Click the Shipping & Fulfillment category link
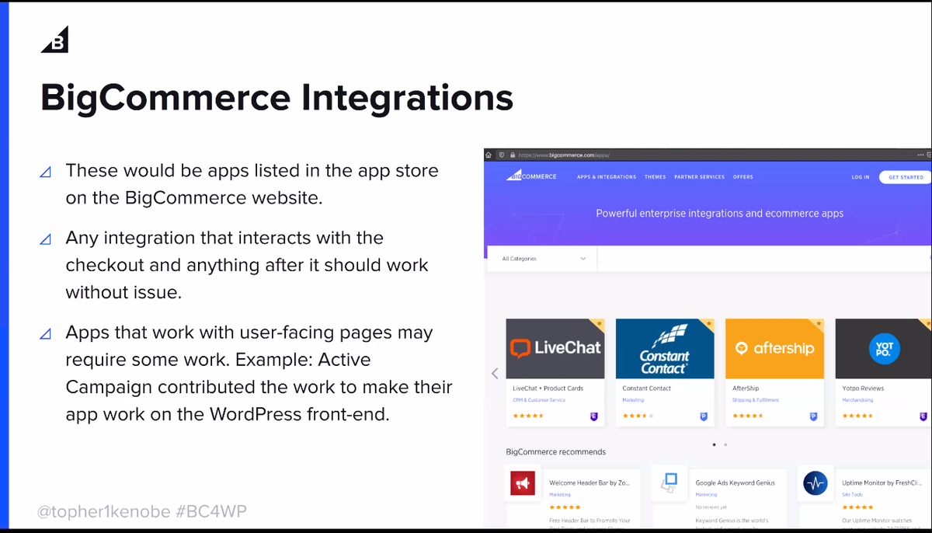932x533 pixels. coord(756,400)
